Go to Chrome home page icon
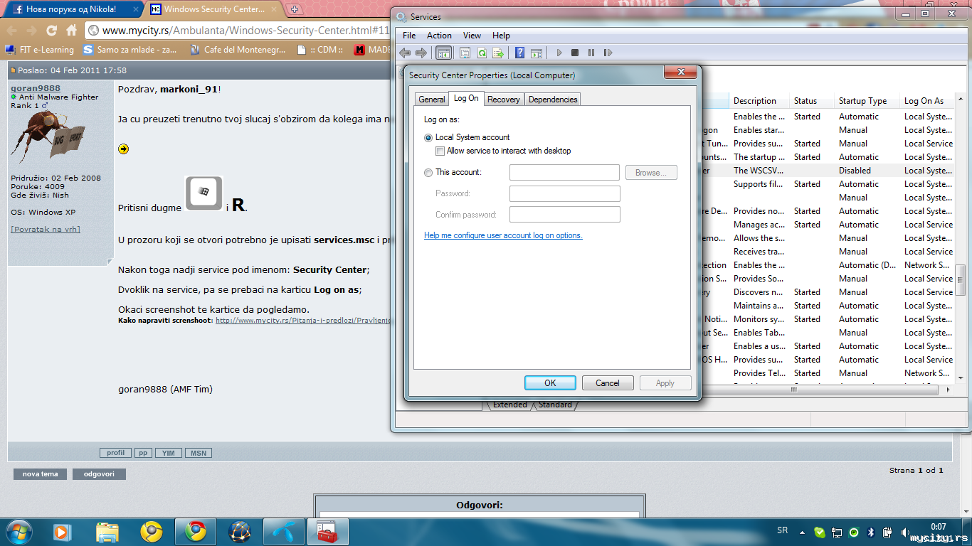This screenshot has width=972, height=546. coord(71,31)
